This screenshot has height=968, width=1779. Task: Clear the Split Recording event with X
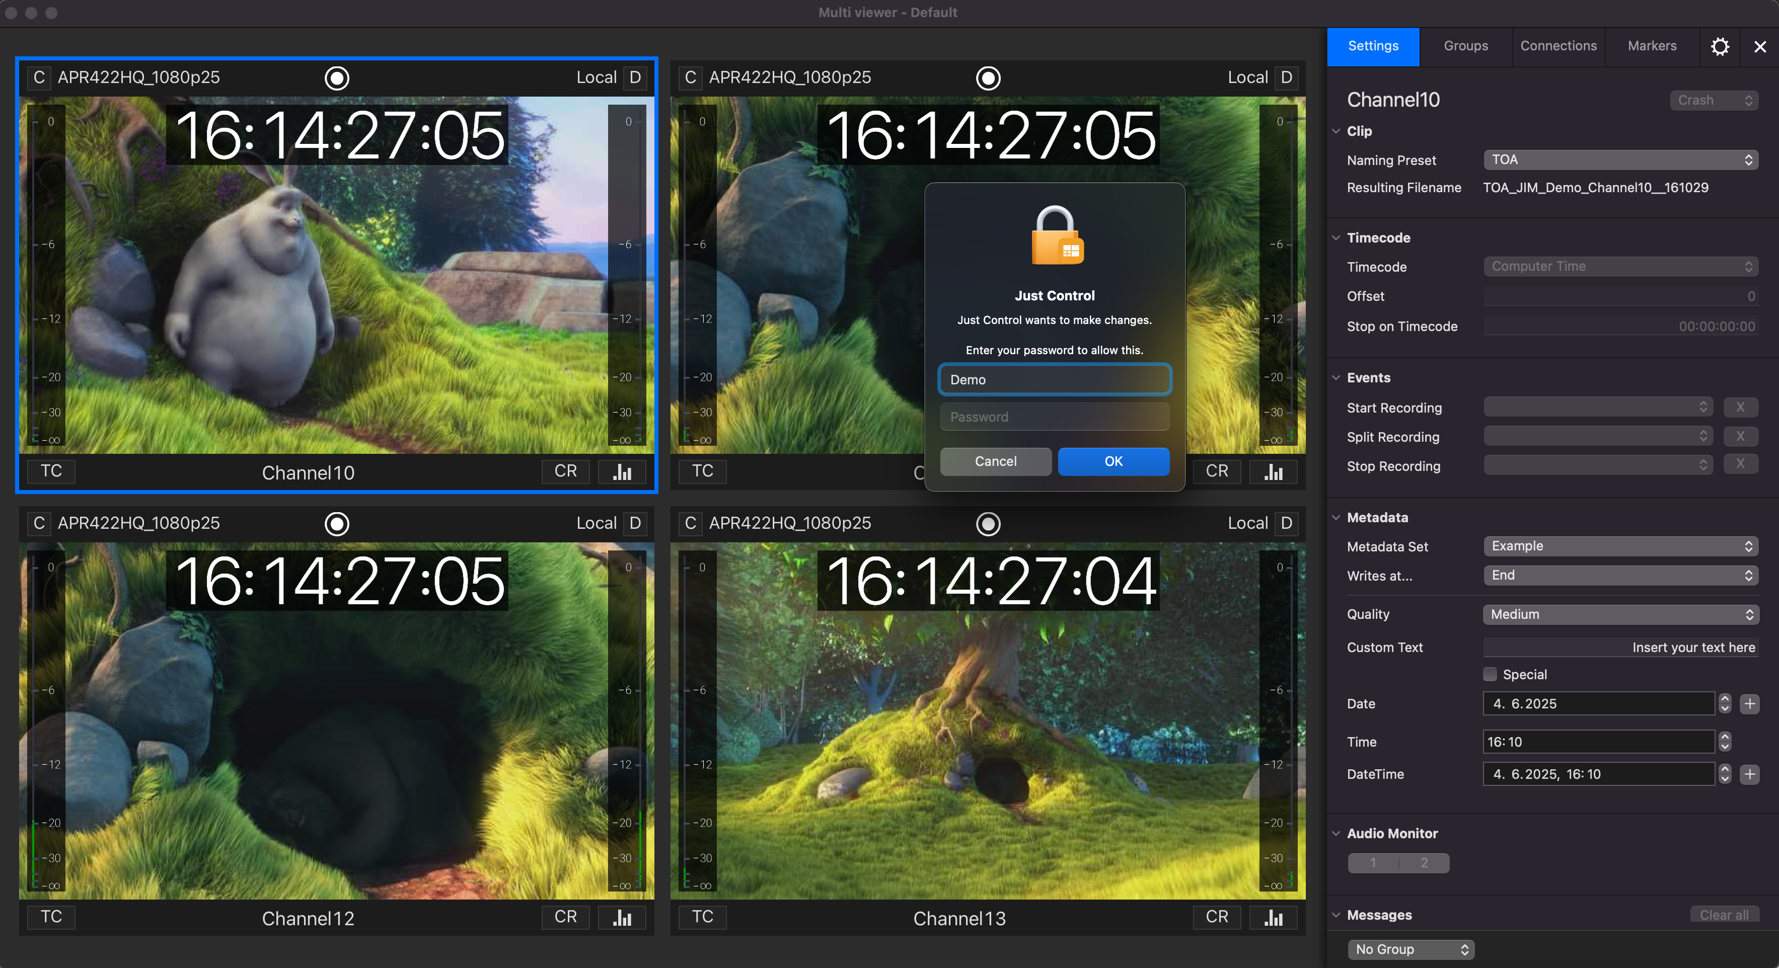1740,436
